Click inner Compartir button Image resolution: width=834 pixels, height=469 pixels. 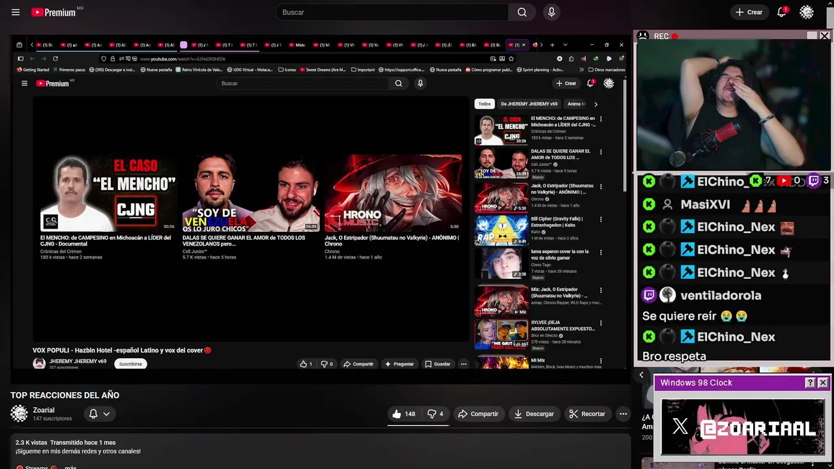coord(358,364)
